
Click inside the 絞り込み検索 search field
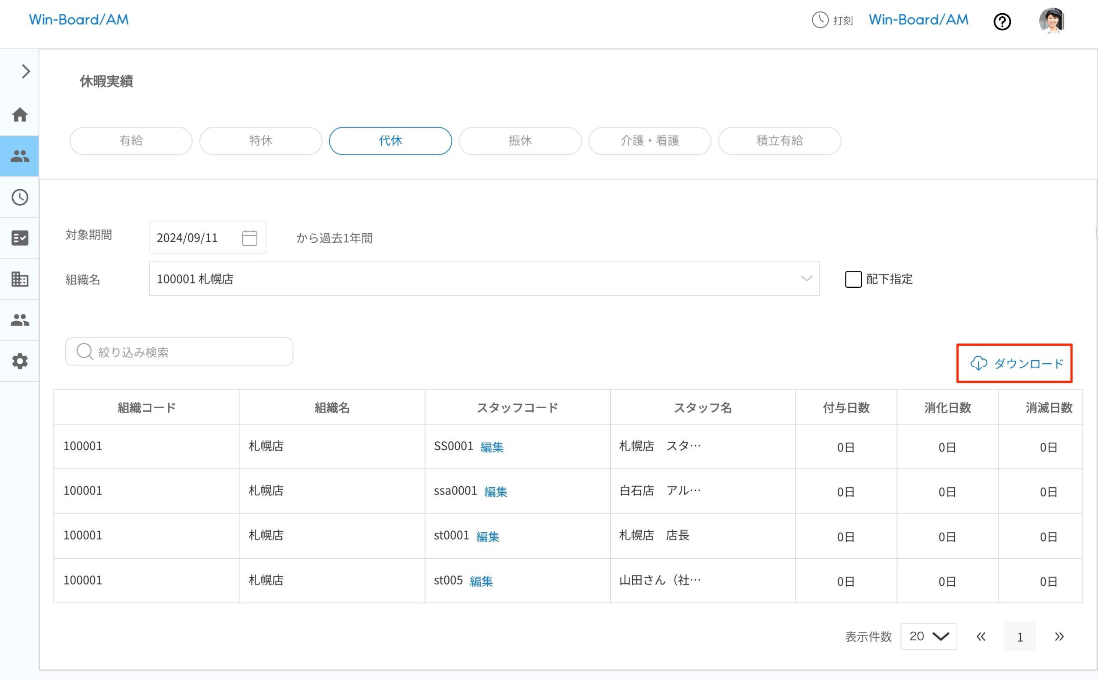179,351
